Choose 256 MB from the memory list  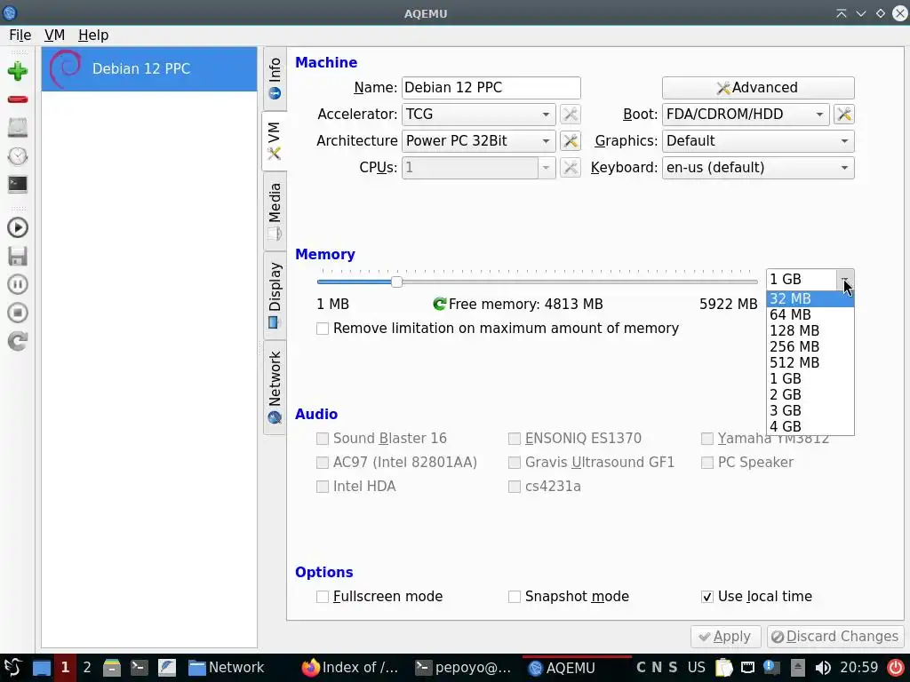(x=810, y=347)
